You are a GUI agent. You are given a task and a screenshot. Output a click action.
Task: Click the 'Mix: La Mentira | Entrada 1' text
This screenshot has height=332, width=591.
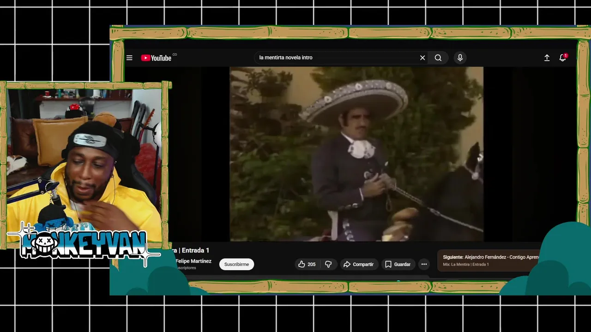pos(466,265)
